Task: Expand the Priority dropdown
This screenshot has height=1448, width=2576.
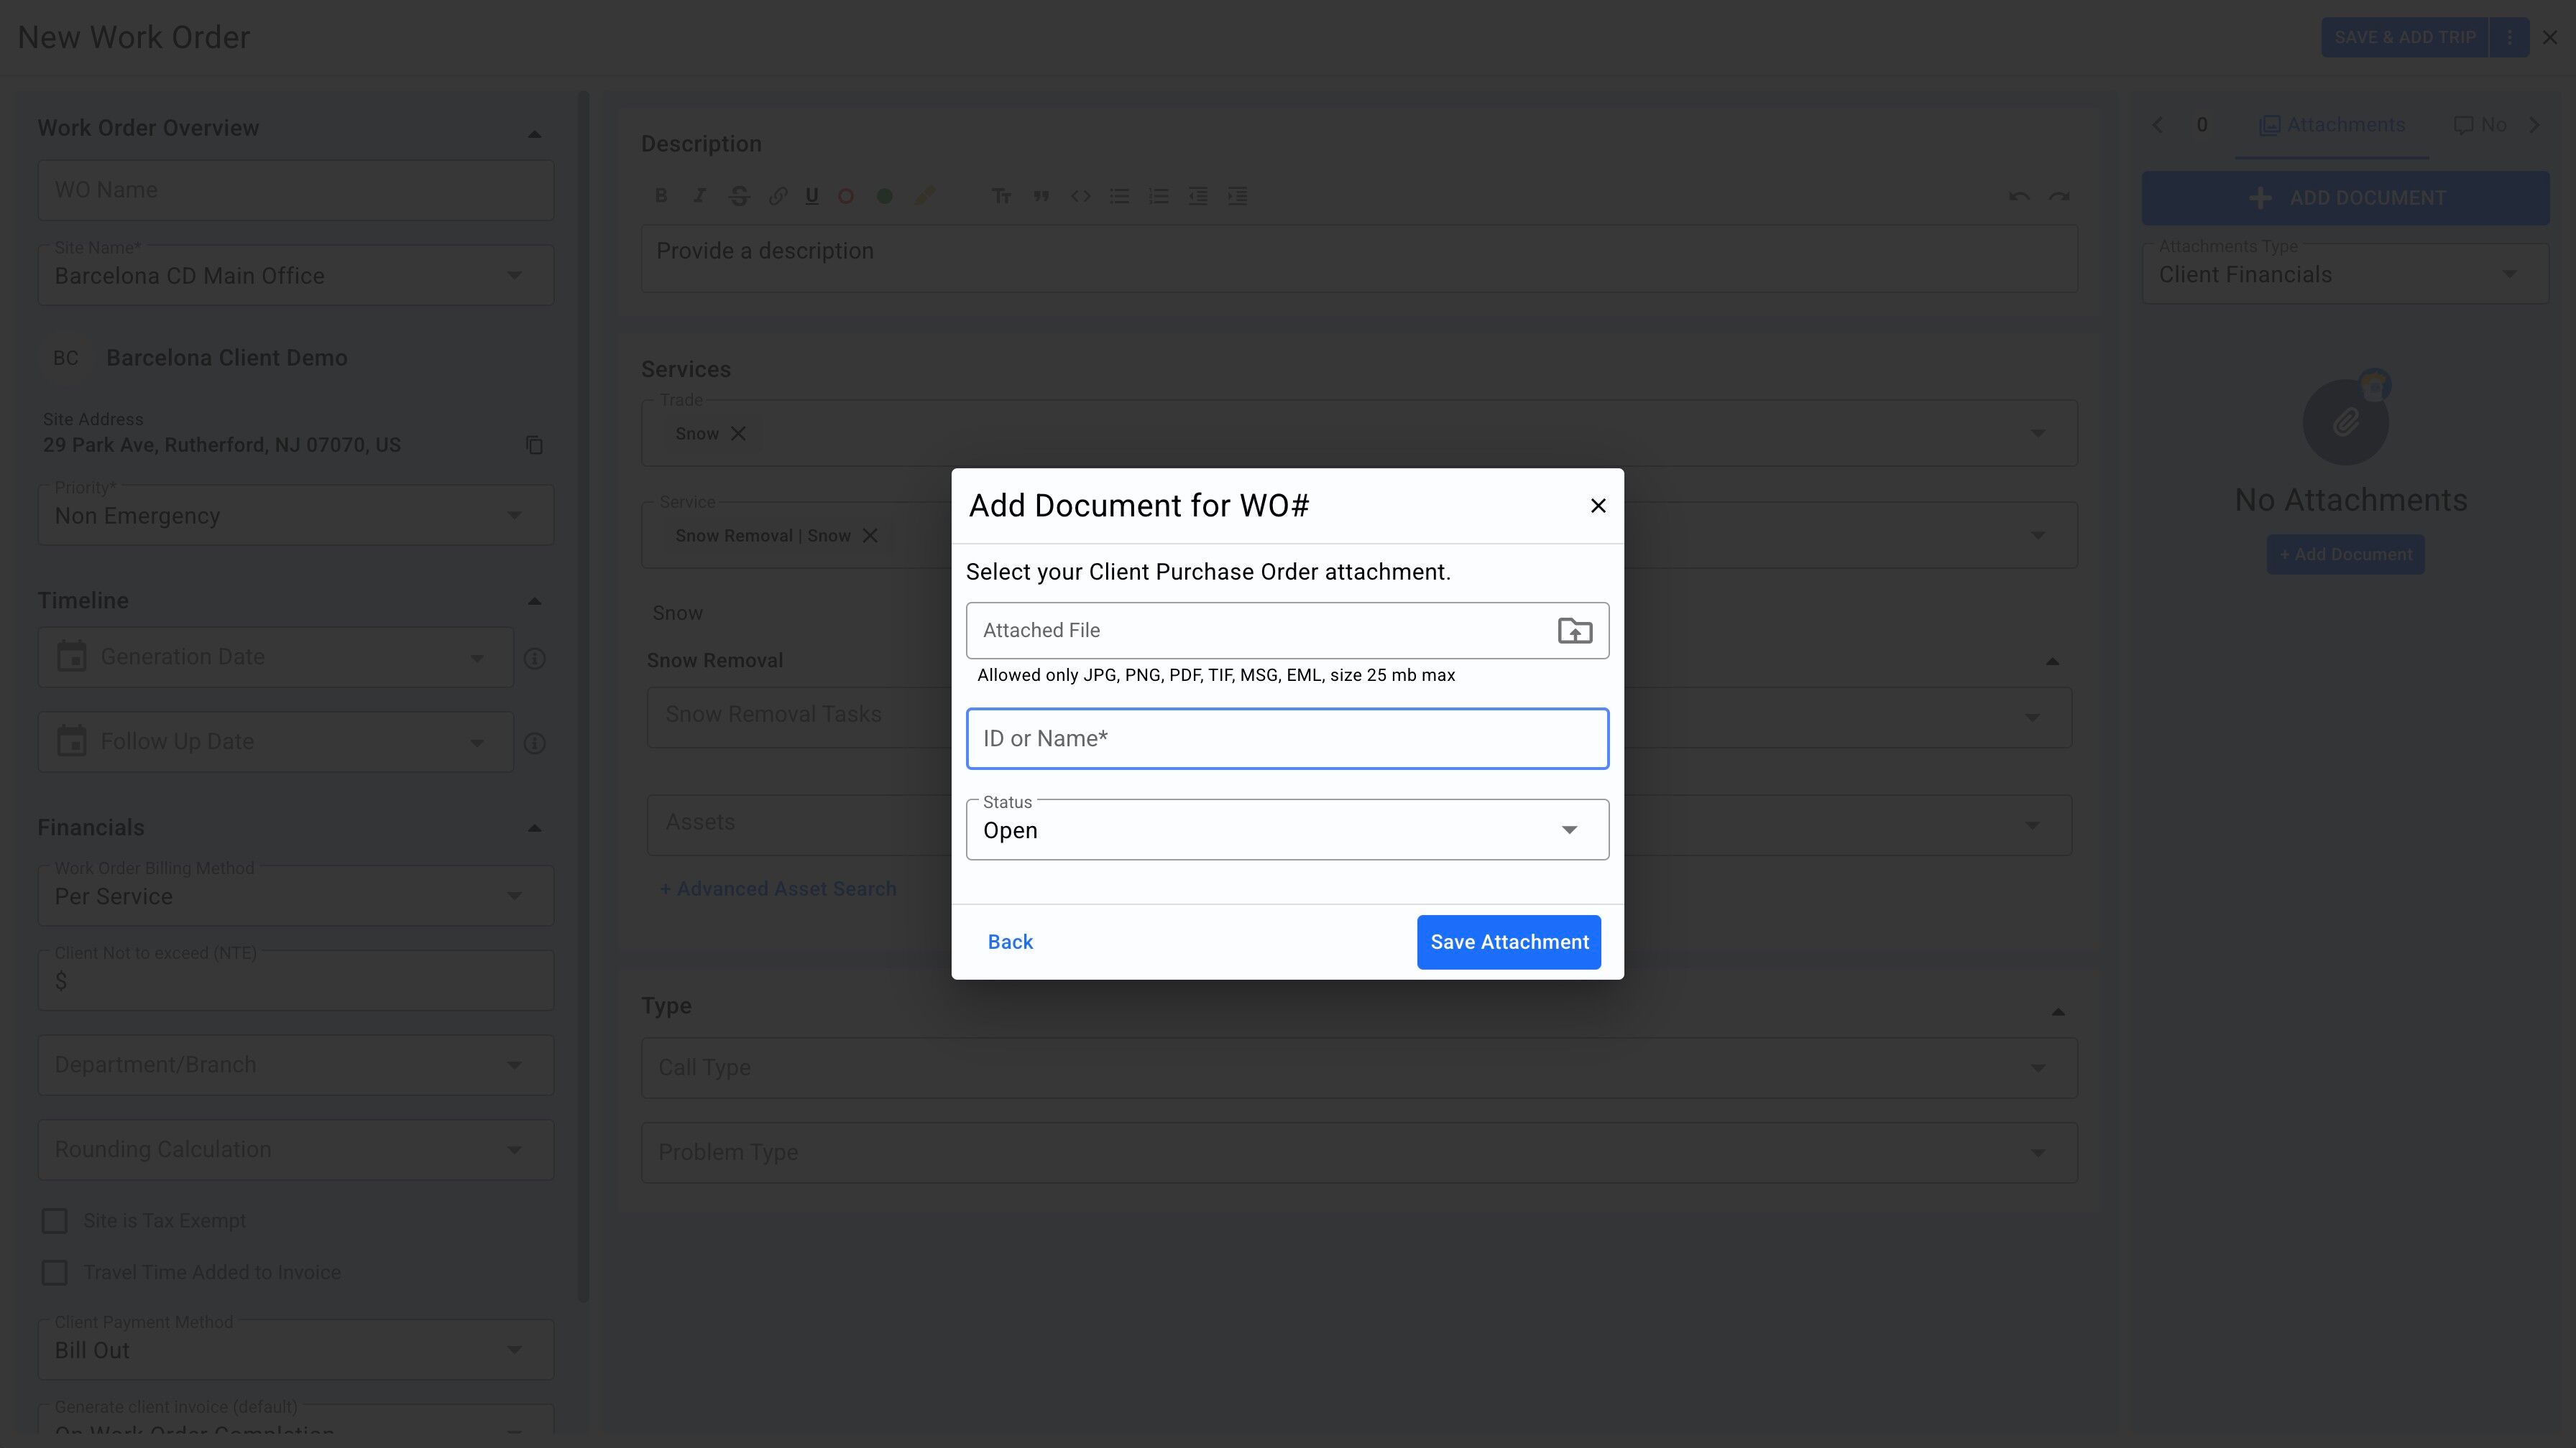Action: click(x=295, y=516)
